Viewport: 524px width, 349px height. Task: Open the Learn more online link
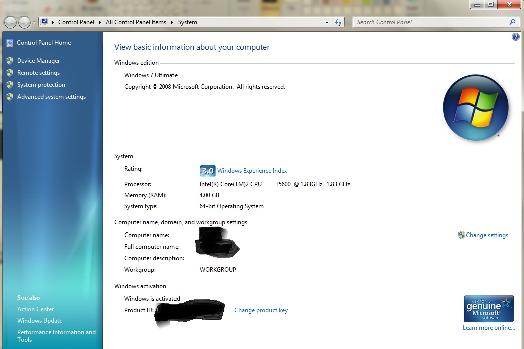click(x=489, y=328)
